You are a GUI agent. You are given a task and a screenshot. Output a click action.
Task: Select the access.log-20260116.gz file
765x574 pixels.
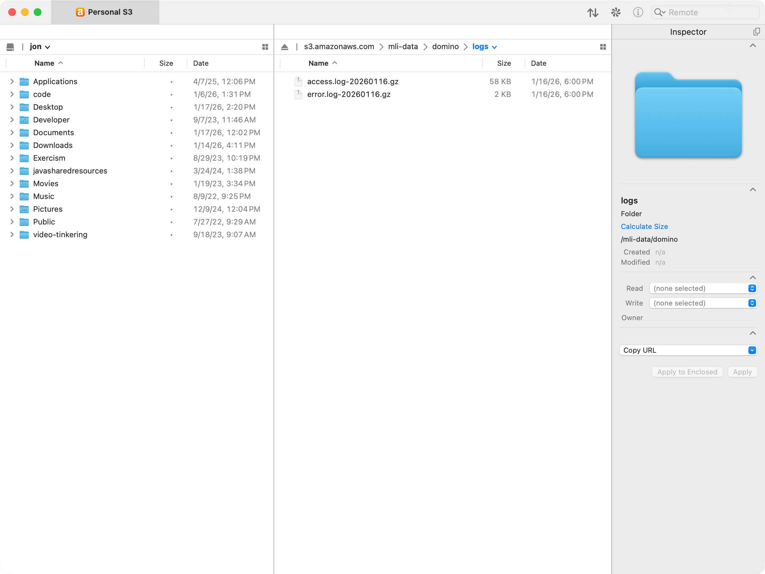pyautogui.click(x=353, y=82)
